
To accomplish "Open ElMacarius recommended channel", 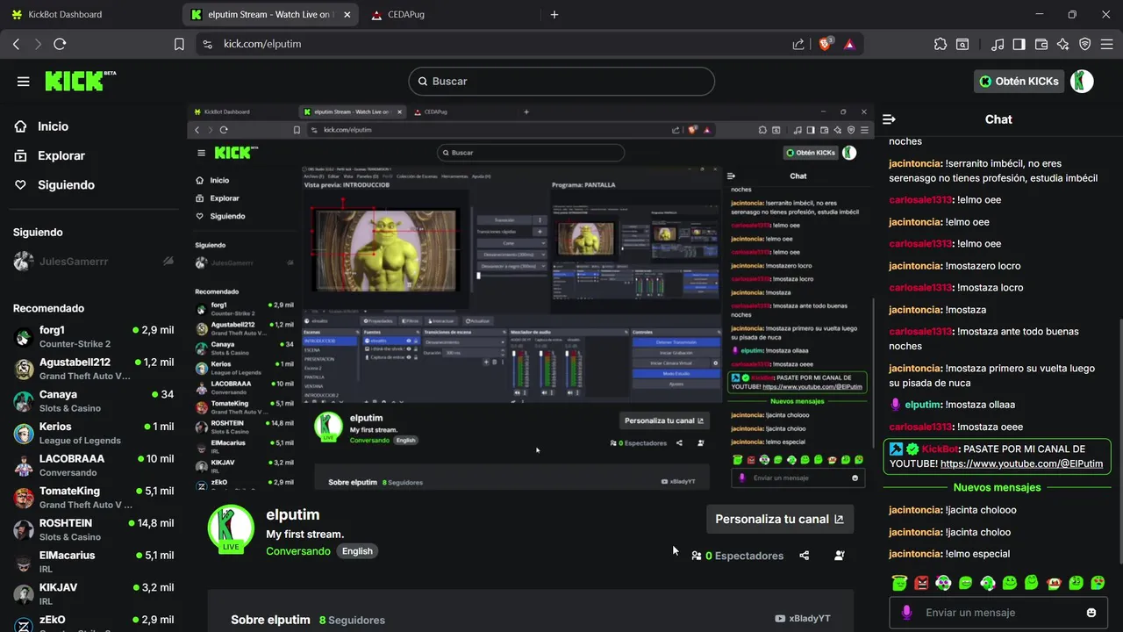I will (93, 562).
